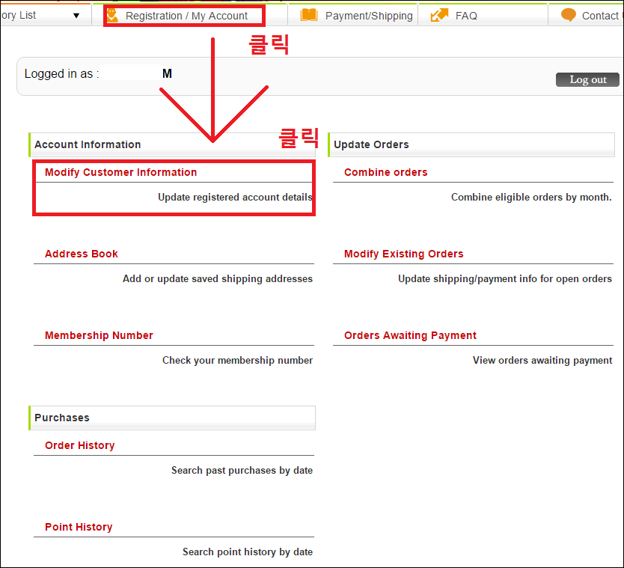Open Registration / My Account menu item

click(186, 16)
